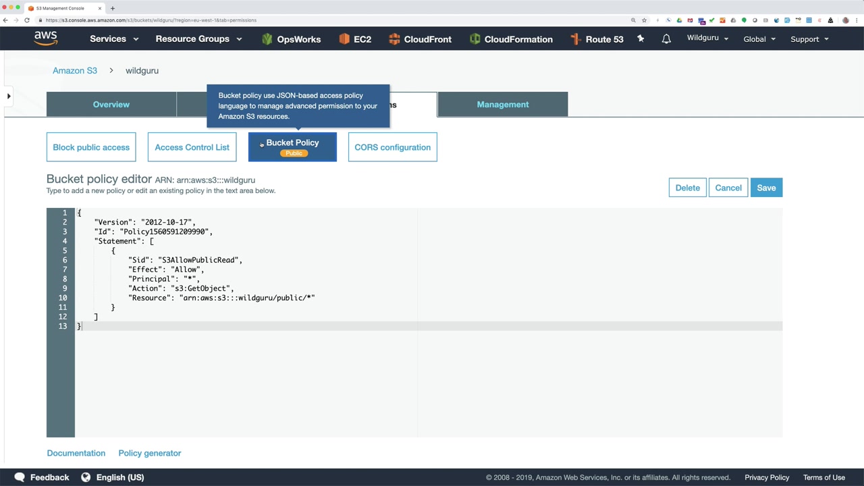This screenshot has height=486, width=864.
Task: Open the notifications bell icon
Action: point(666,39)
